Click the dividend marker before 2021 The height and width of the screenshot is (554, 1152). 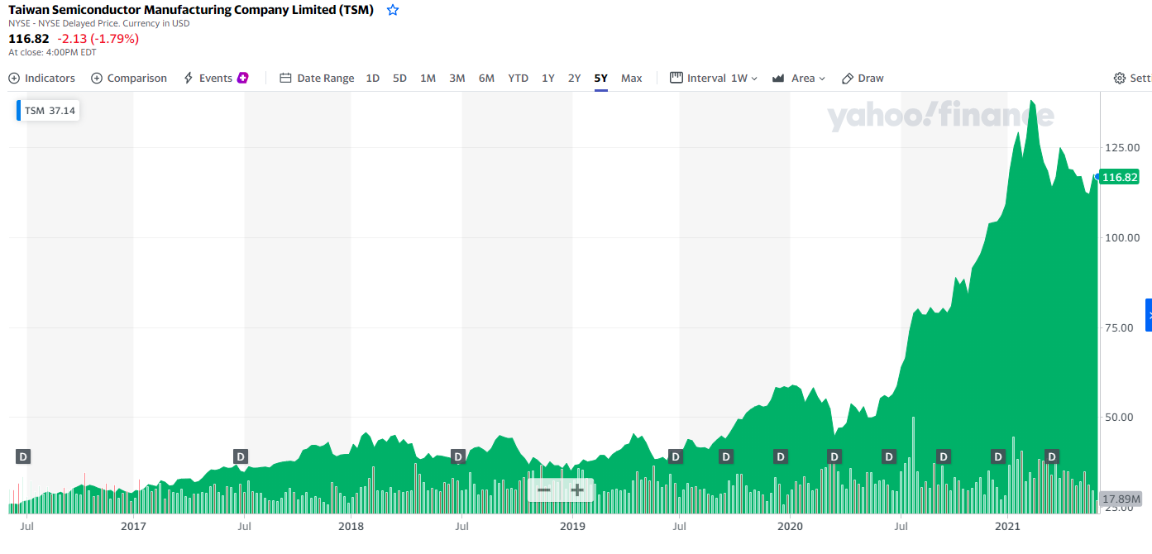(998, 456)
